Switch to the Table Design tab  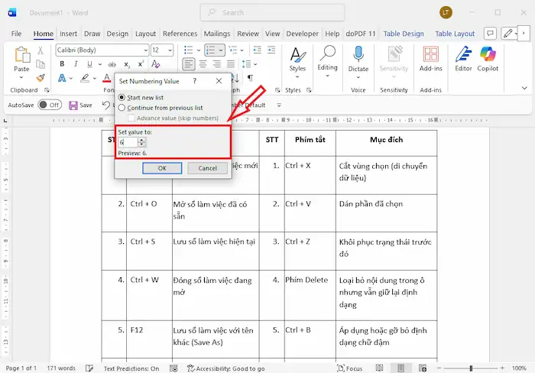point(403,34)
